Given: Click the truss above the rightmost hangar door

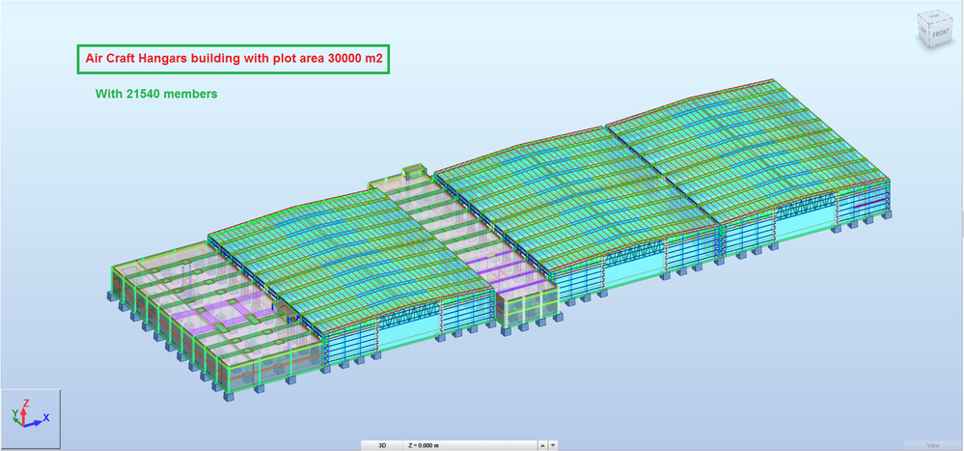Looking at the screenshot, I should pyautogui.click(x=806, y=211).
